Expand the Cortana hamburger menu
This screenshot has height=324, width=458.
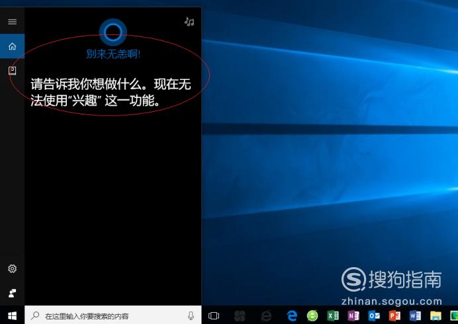pos(13,22)
